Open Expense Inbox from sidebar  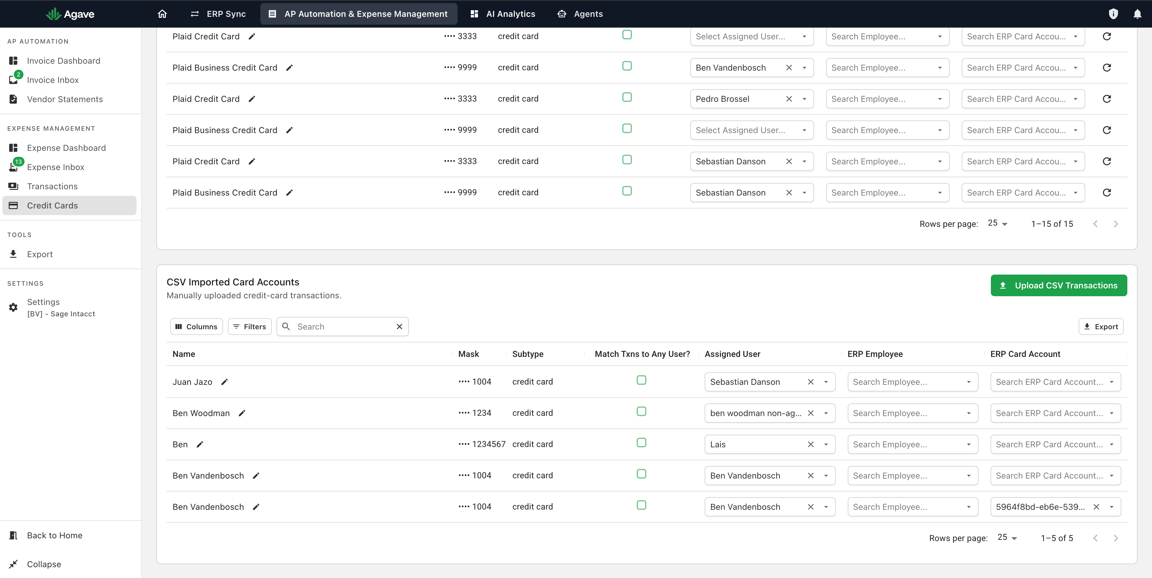click(55, 167)
